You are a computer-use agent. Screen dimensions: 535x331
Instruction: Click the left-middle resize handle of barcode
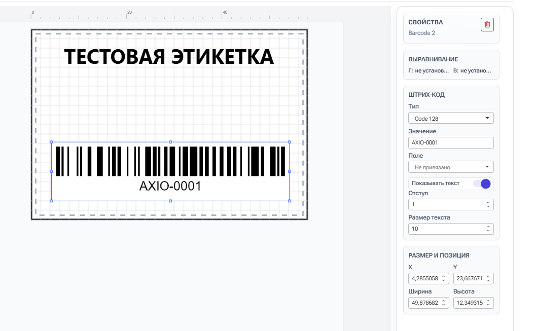coord(52,171)
